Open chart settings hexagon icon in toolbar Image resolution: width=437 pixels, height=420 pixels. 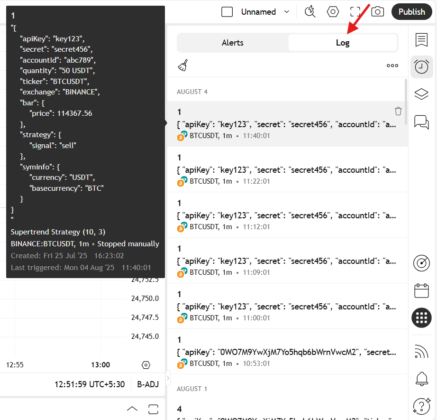coord(333,12)
